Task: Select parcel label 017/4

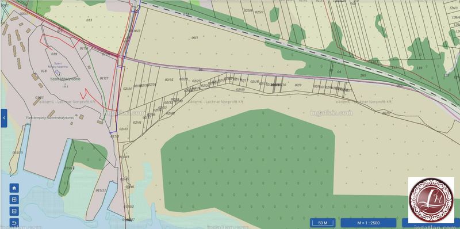Action: point(84,48)
